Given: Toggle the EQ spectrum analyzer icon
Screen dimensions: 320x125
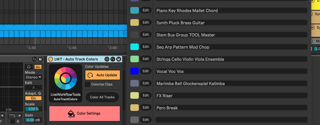Looking at the screenshot, I should click(38, 67).
